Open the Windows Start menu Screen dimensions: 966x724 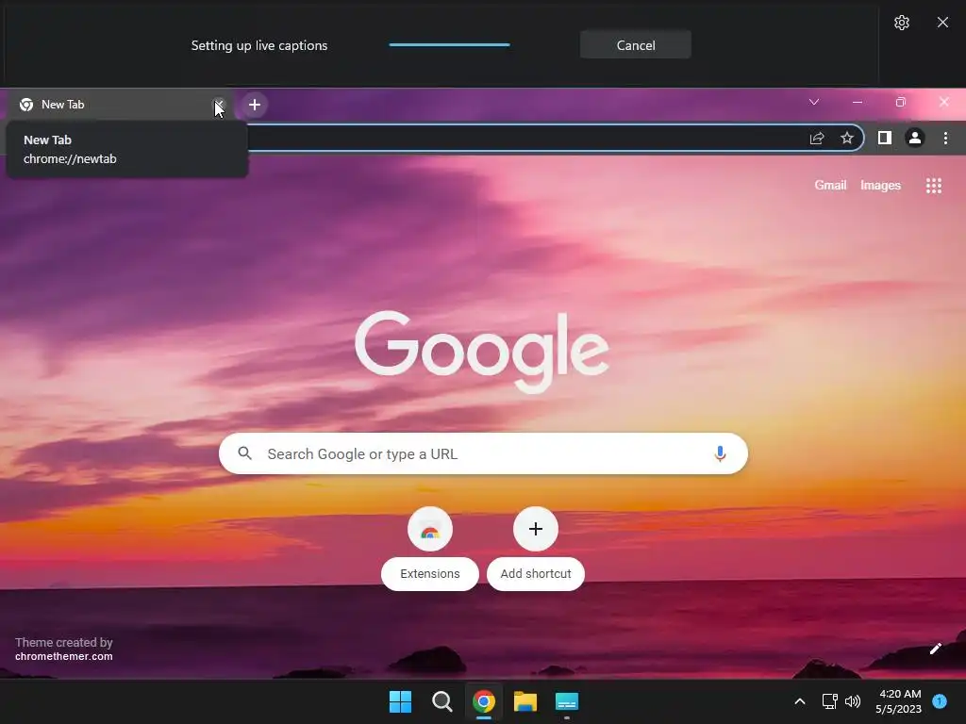click(x=400, y=701)
